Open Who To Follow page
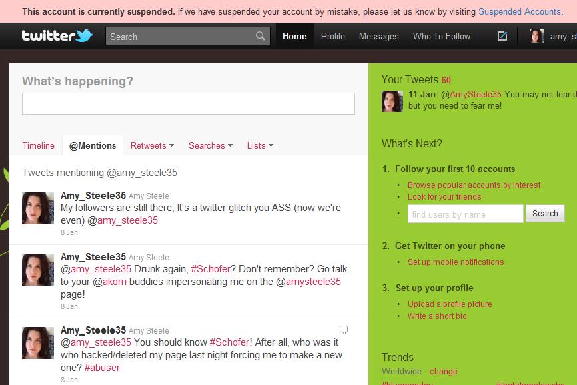Viewport: 577px width, 385px height. (x=442, y=36)
